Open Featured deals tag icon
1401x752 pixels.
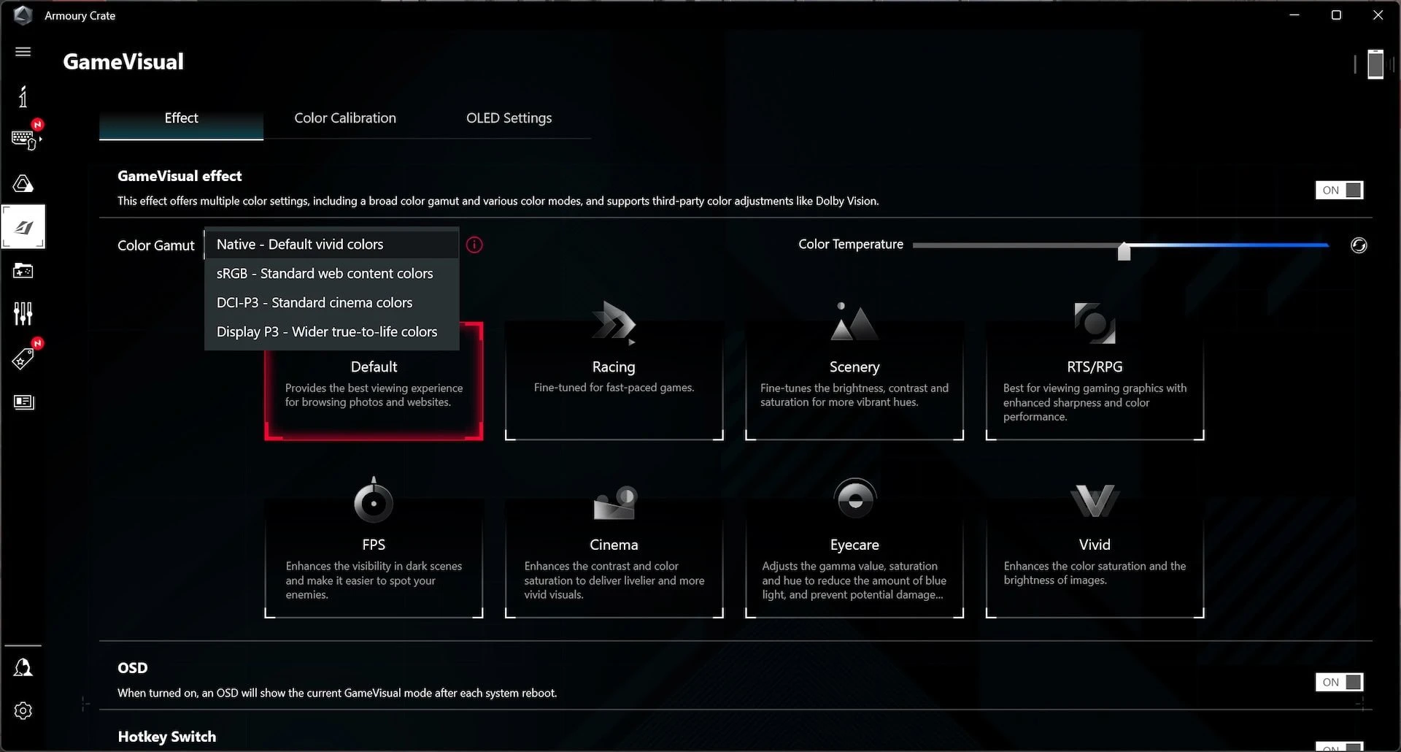(23, 358)
